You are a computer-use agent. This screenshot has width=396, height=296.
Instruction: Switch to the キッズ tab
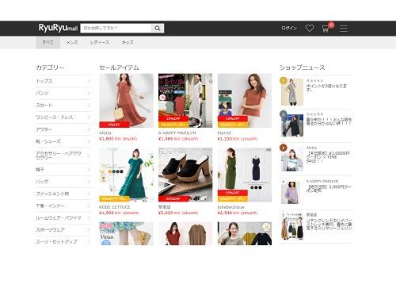128,42
